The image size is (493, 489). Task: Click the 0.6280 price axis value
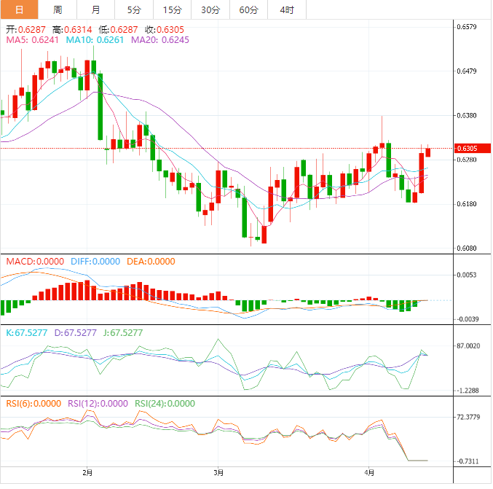pyautogui.click(x=467, y=160)
